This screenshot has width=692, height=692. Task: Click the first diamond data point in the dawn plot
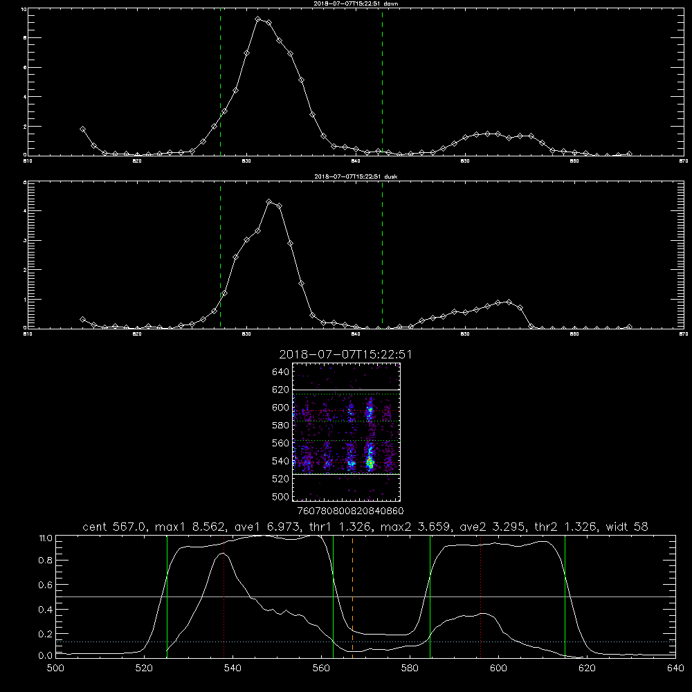(x=82, y=129)
